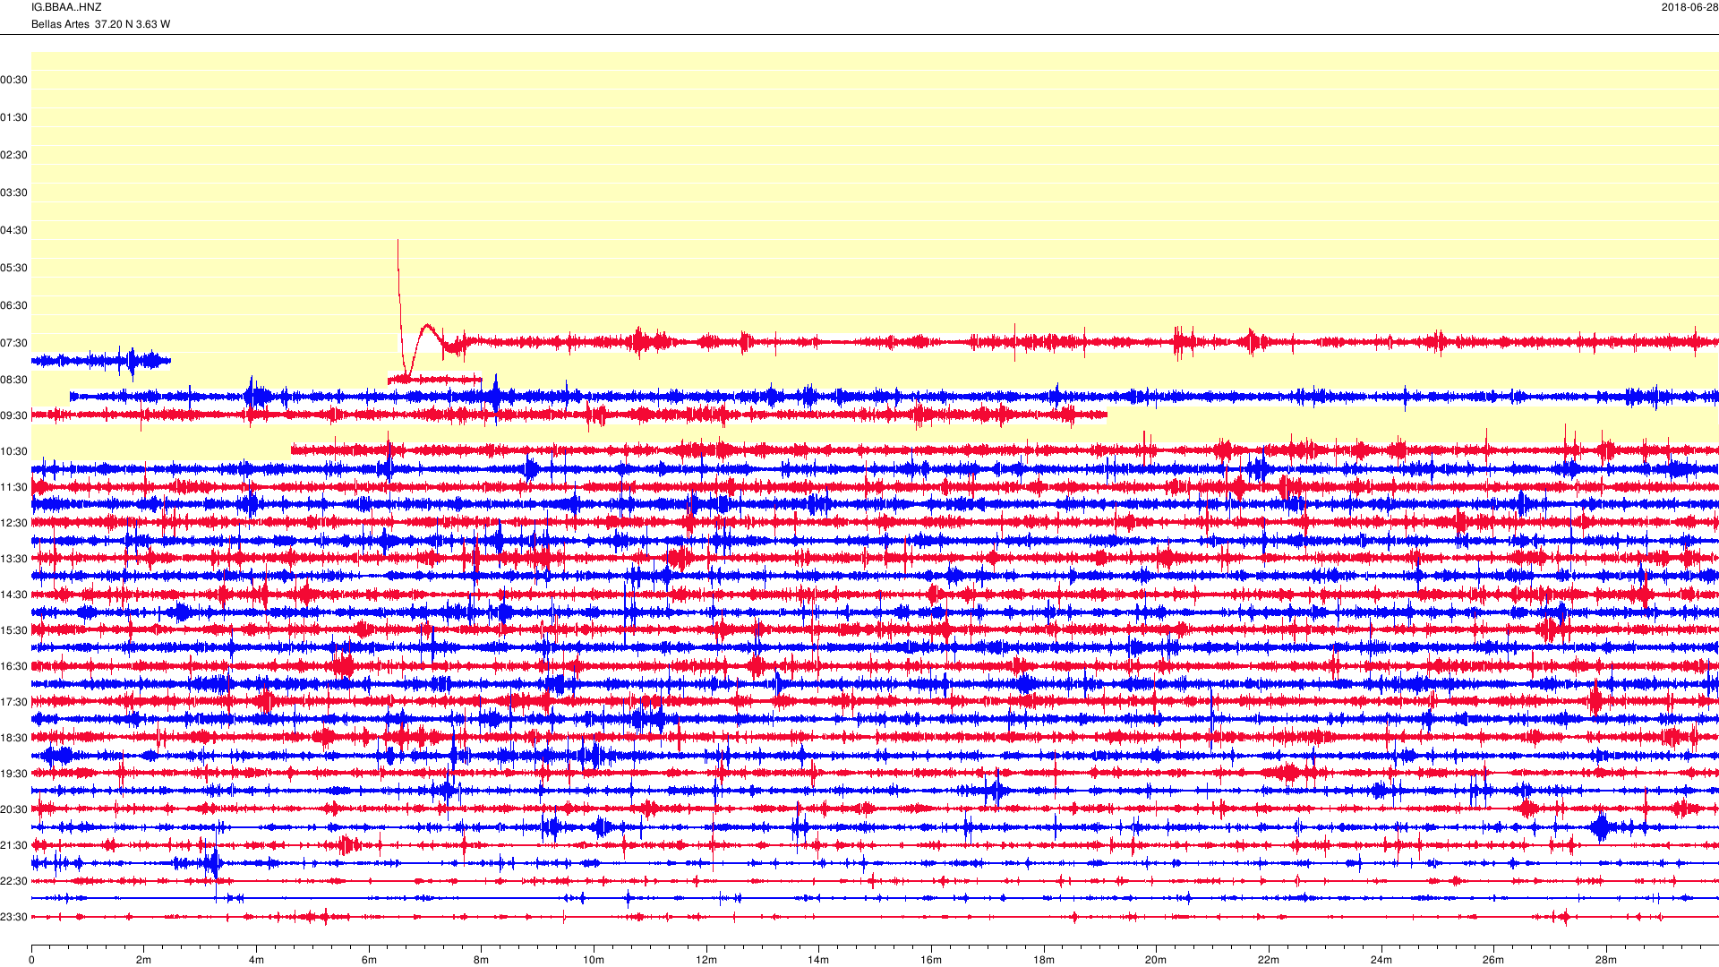Viewport: 1719px width, 967px height.
Task: Click the 8m axis tick label
Action: click(481, 960)
